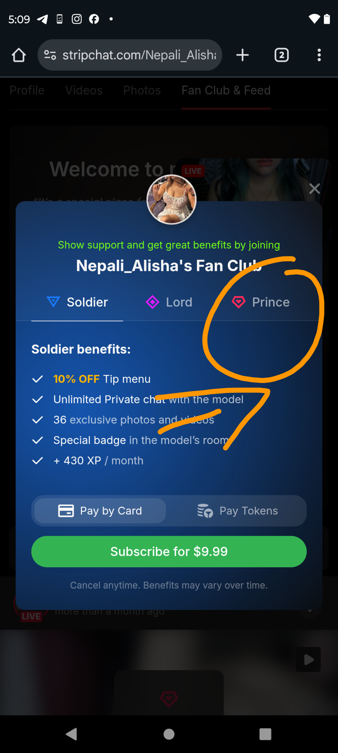Open a new tab with plus icon

(x=242, y=55)
